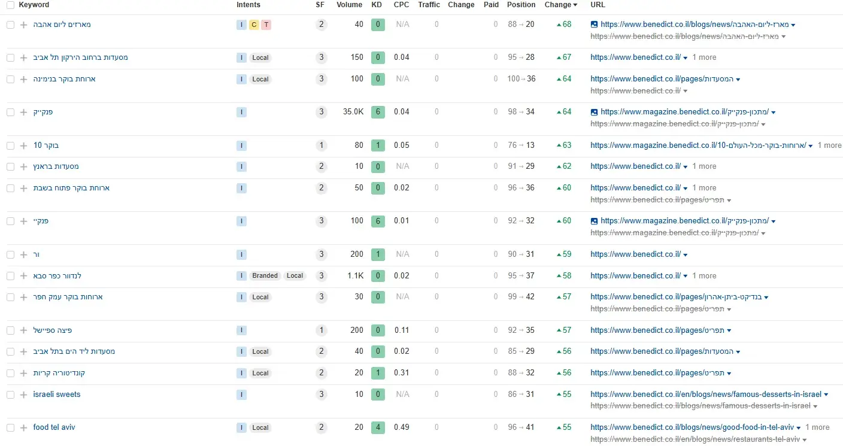This screenshot has width=843, height=446.
Task: Tick the checkbox for בוקר 10
Action: pyautogui.click(x=10, y=145)
